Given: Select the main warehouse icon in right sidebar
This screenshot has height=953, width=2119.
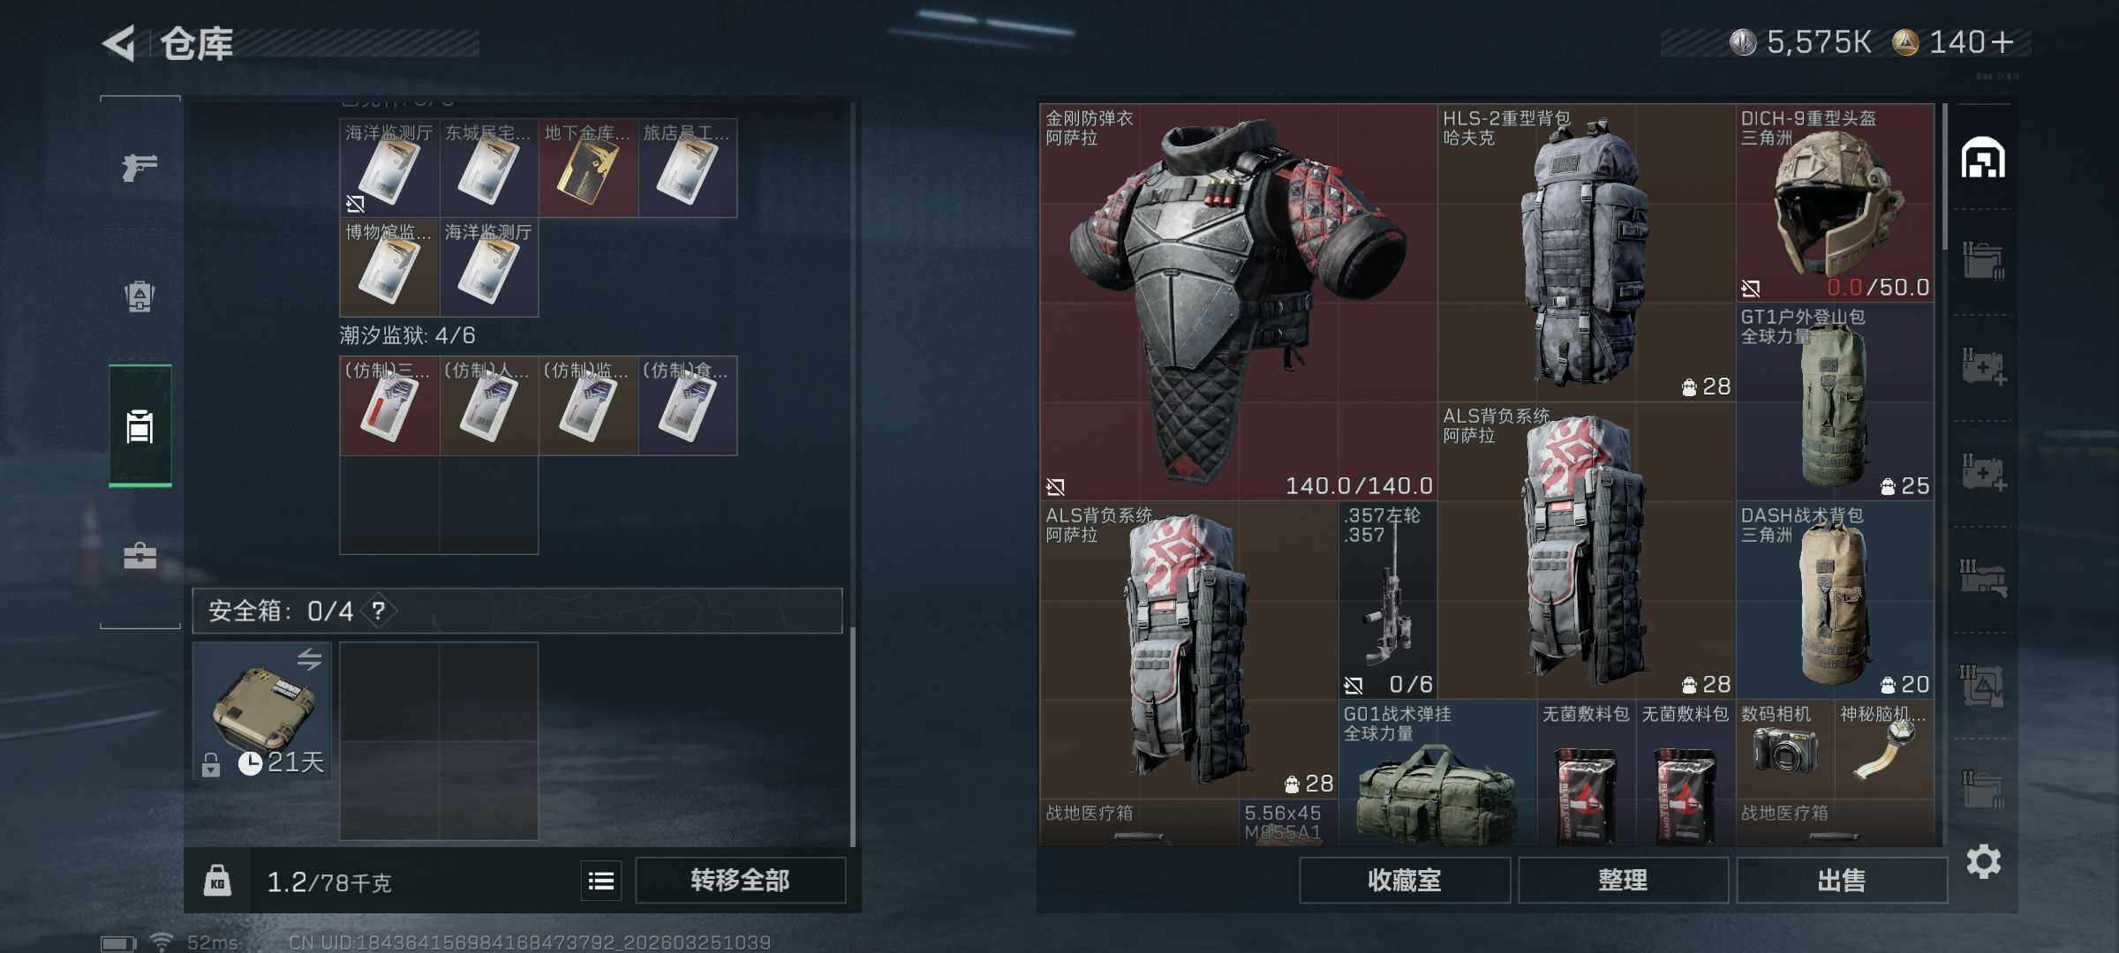Looking at the screenshot, I should [1983, 158].
